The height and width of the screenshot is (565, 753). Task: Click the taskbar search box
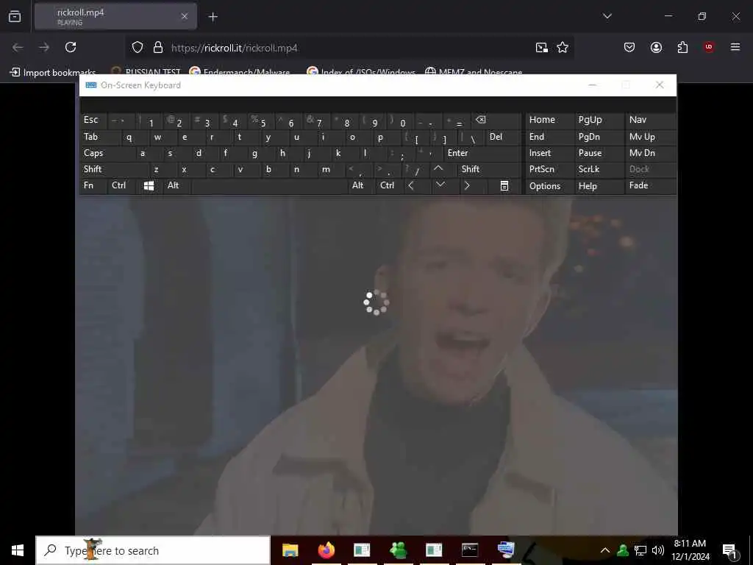pyautogui.click(x=153, y=550)
